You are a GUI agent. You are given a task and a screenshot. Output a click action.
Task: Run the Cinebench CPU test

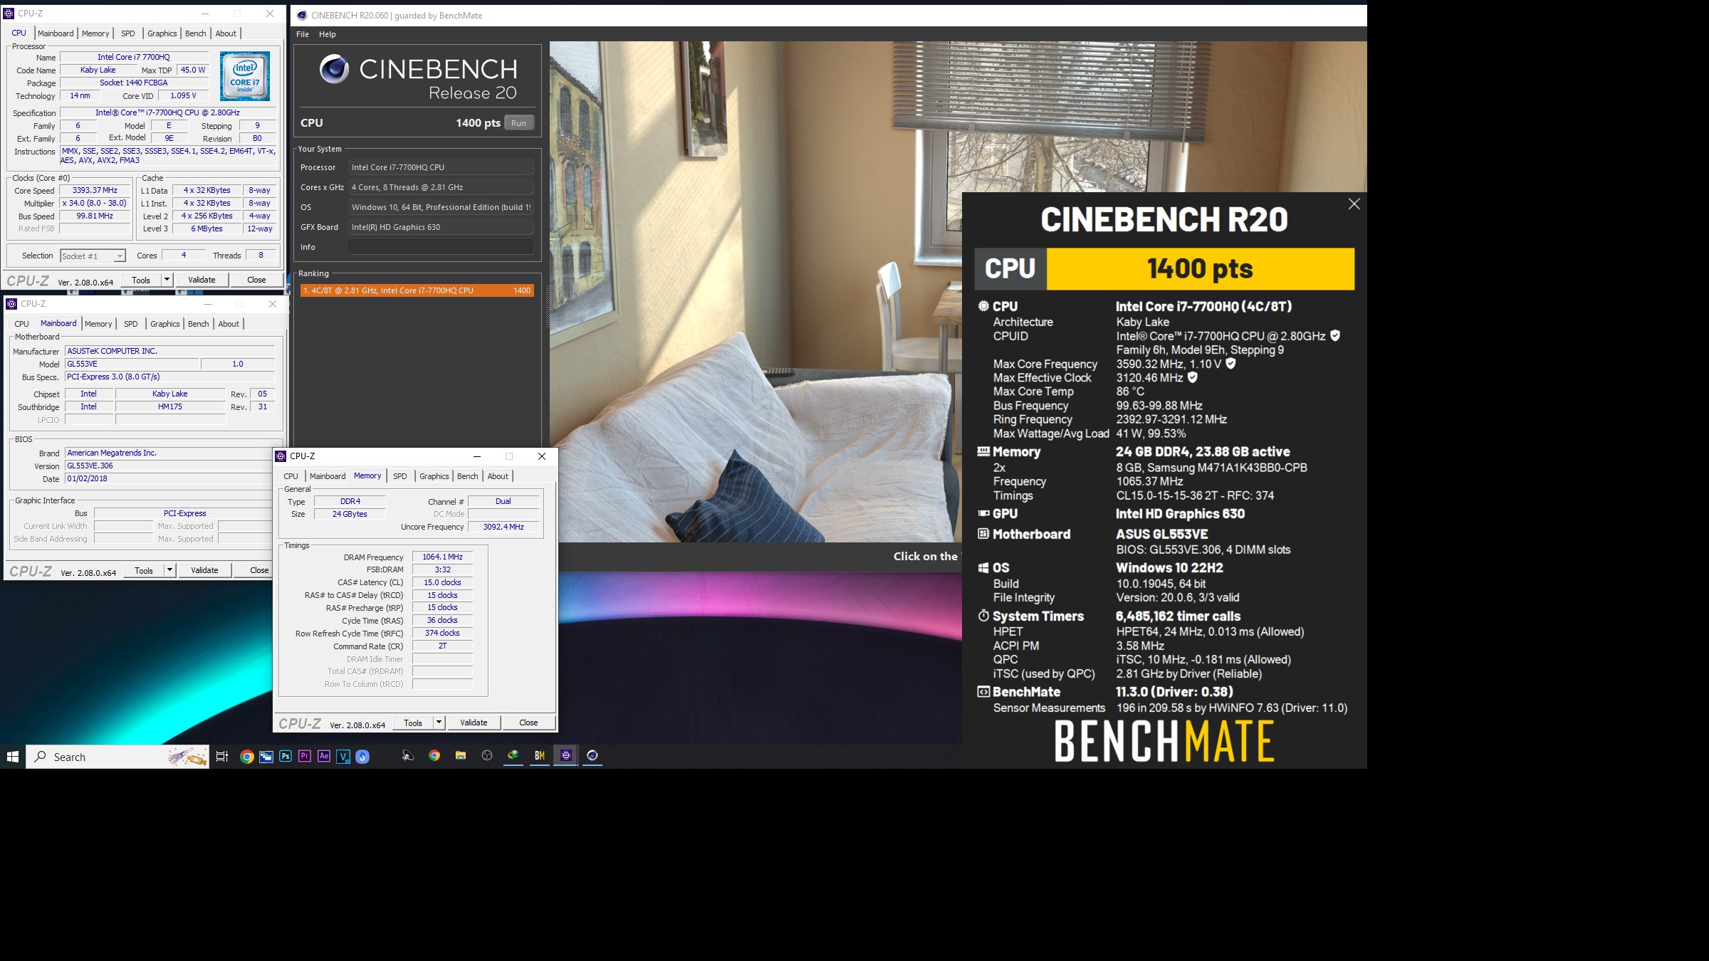[519, 123]
